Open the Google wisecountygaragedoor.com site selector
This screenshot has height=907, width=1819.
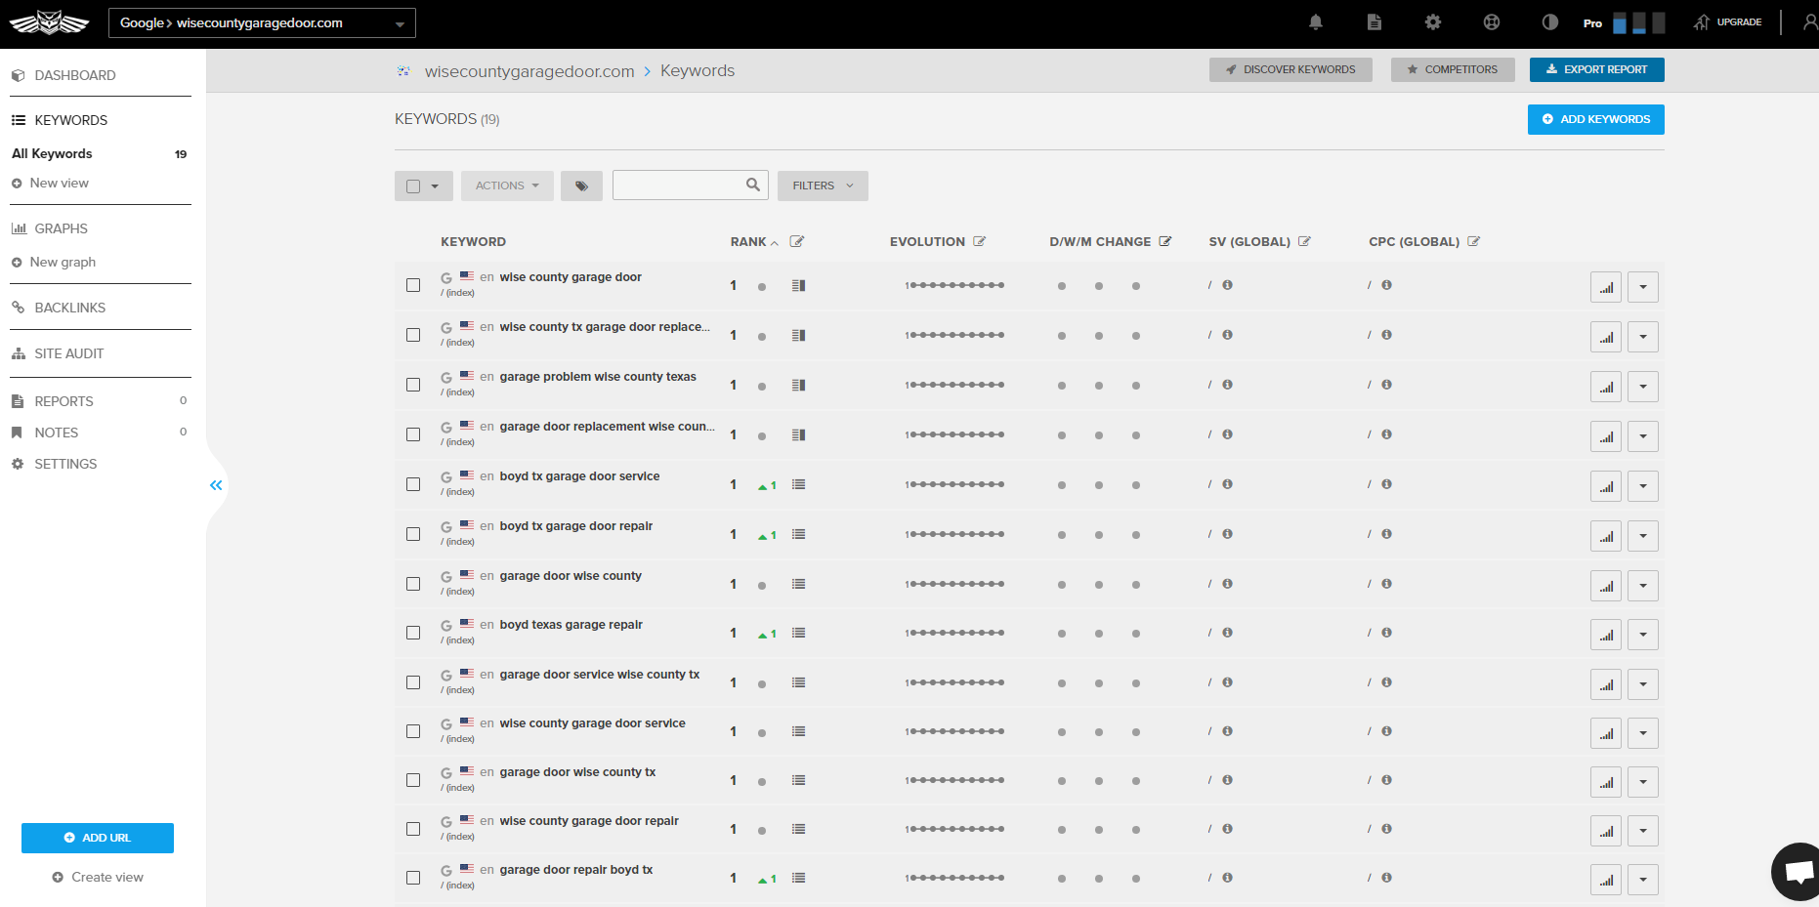tap(262, 23)
